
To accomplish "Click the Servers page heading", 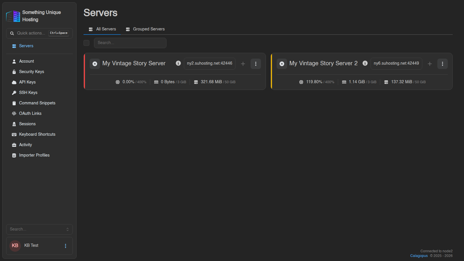I will (101, 13).
